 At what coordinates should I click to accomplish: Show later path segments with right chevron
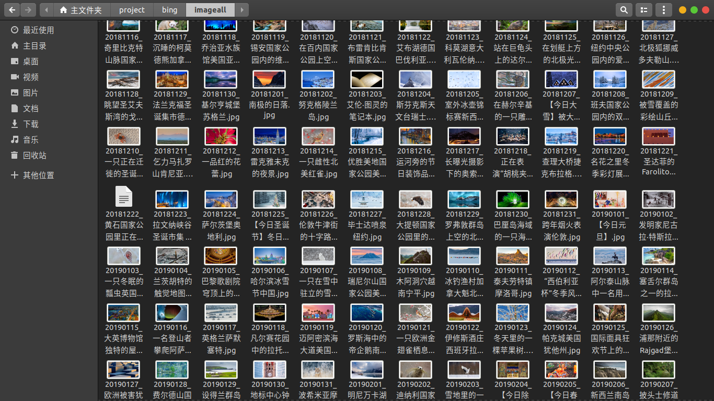coord(241,10)
